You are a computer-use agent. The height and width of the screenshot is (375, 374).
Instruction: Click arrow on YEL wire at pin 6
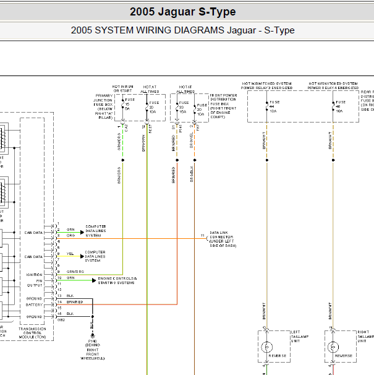pyautogui.click(x=82, y=256)
